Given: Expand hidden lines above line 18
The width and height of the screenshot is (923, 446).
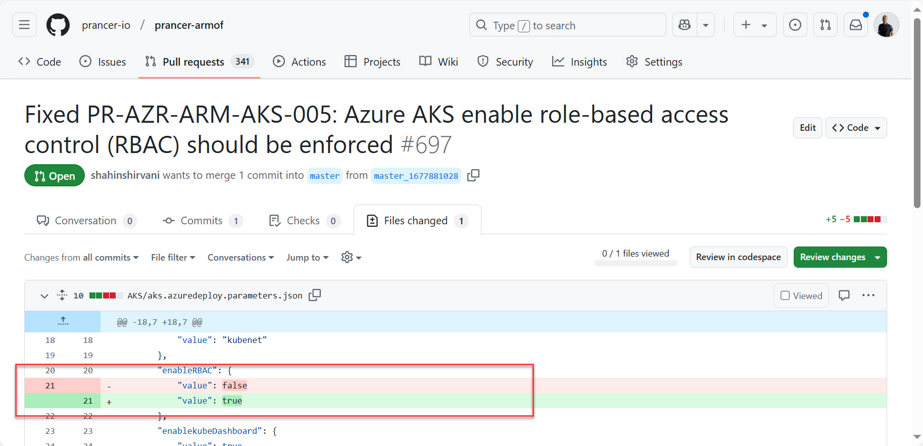Looking at the screenshot, I should point(63,322).
